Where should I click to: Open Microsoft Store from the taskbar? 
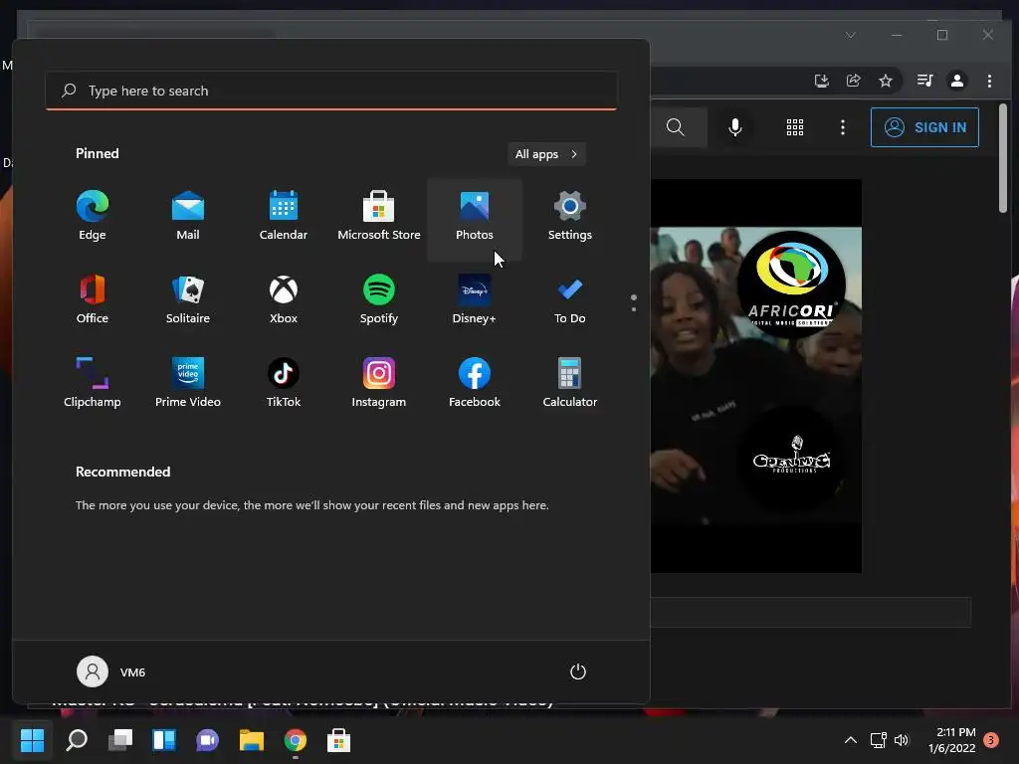338,740
